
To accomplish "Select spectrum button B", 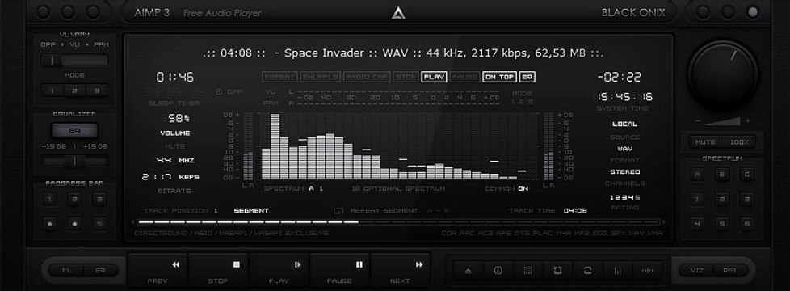I will tap(722, 175).
